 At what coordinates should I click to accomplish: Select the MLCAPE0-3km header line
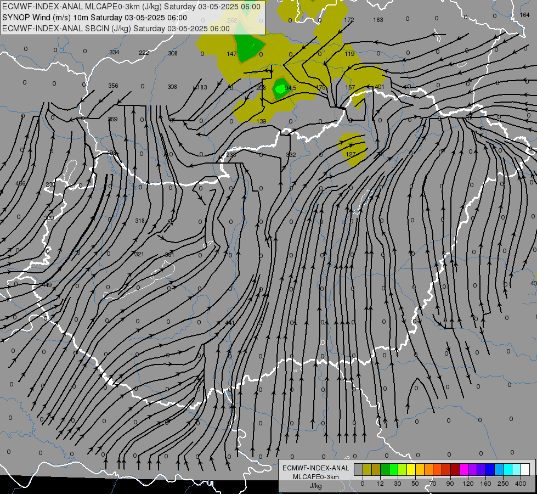131,7
